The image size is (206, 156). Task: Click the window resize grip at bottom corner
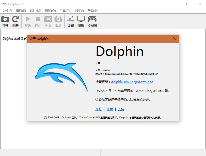(x=204, y=154)
